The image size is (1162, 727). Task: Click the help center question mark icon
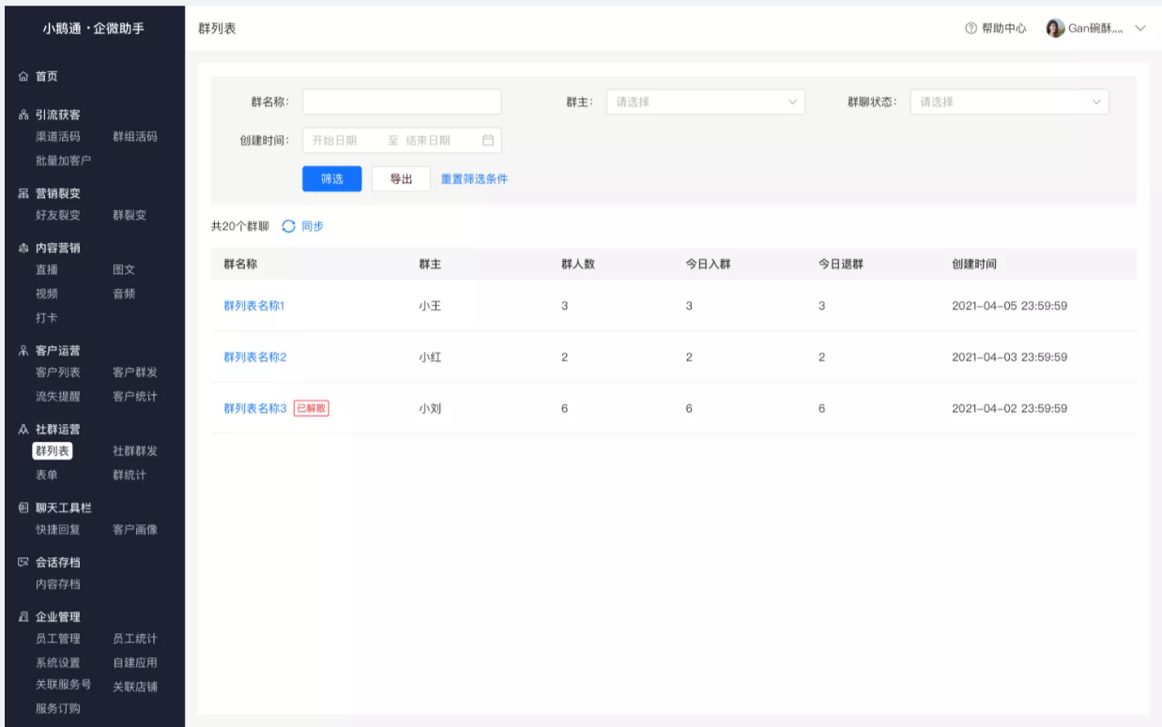coord(971,28)
